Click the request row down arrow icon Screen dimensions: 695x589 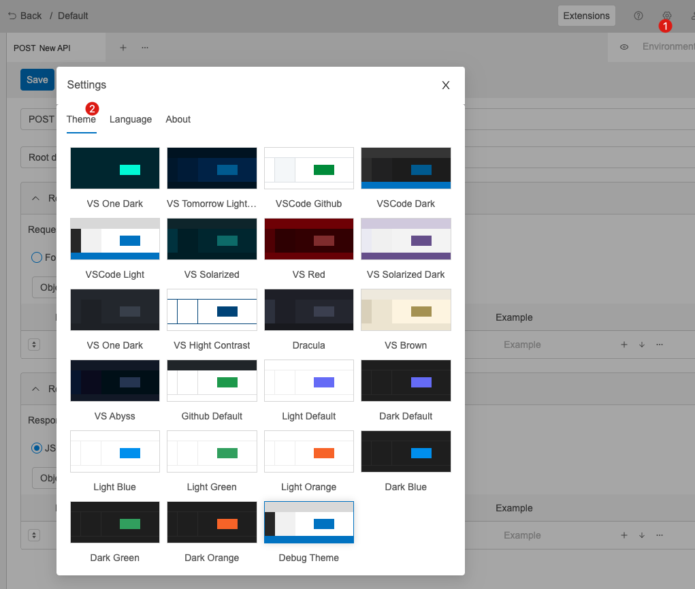pyautogui.click(x=642, y=345)
